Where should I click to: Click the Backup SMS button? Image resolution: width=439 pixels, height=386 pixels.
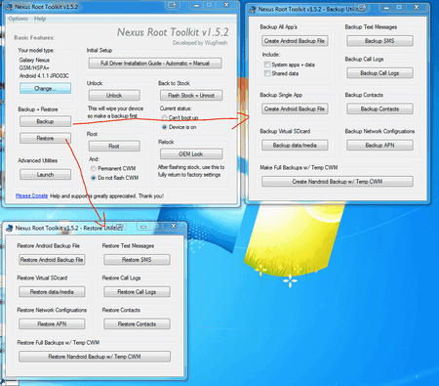click(379, 41)
